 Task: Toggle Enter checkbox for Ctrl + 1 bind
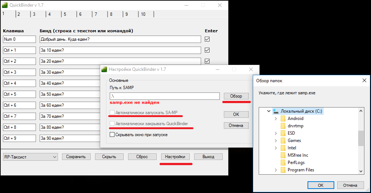[207, 50]
